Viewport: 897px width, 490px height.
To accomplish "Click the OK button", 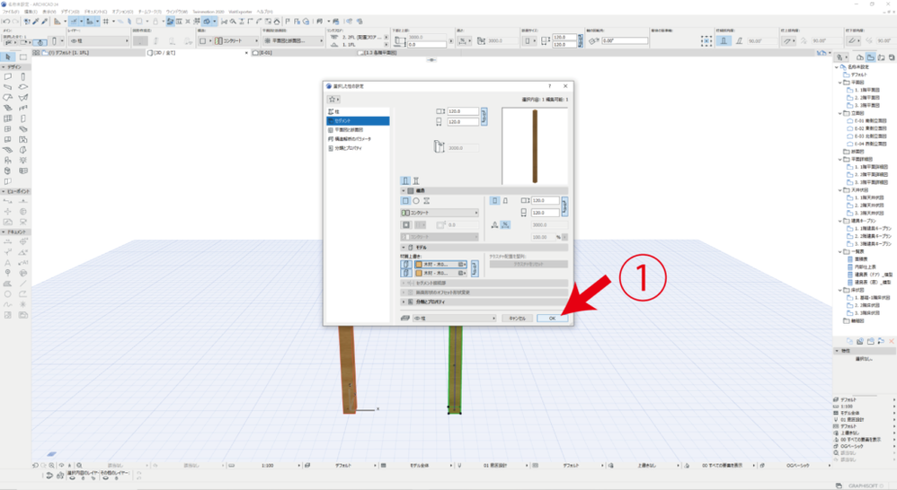I will [x=552, y=319].
